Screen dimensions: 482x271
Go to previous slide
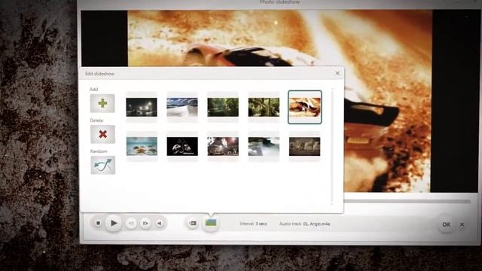[131, 224]
